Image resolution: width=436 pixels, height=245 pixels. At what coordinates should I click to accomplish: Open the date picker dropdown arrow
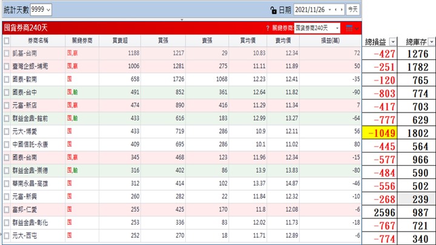330,10
